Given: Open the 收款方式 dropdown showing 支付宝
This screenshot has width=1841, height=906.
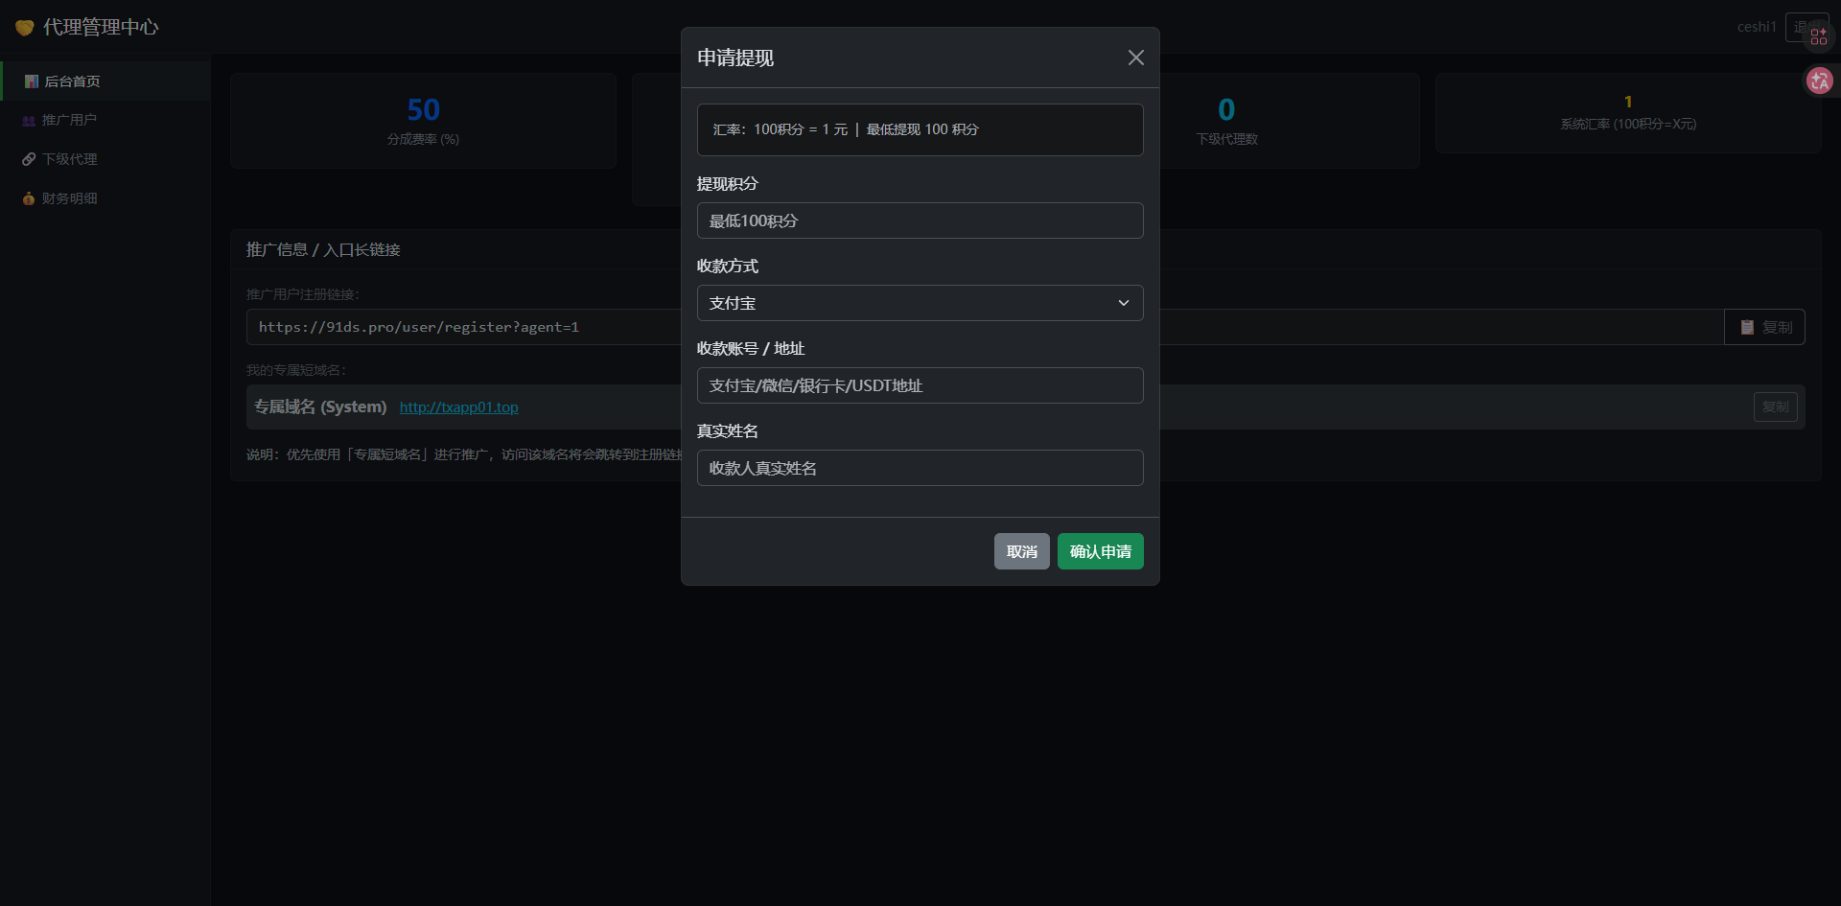Looking at the screenshot, I should (x=919, y=303).
